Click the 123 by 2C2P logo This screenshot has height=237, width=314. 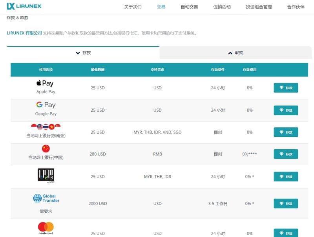[x=46, y=175]
